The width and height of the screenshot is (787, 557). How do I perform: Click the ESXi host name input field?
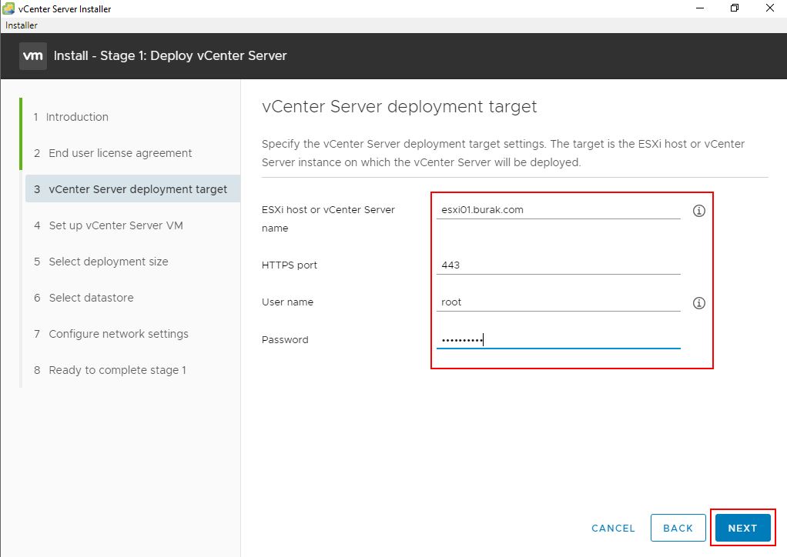click(x=558, y=210)
